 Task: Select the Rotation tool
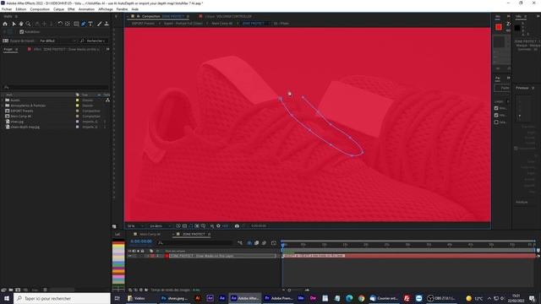60,24
